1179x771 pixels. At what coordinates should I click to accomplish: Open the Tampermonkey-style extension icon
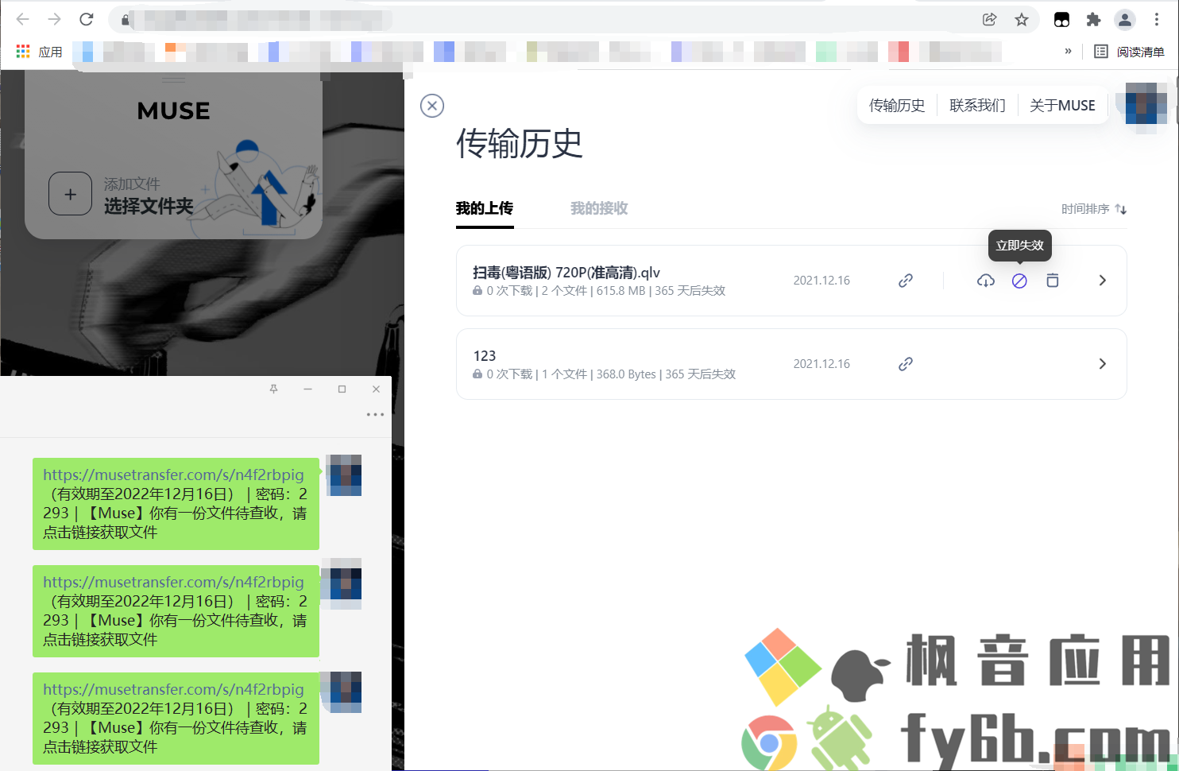click(1061, 20)
